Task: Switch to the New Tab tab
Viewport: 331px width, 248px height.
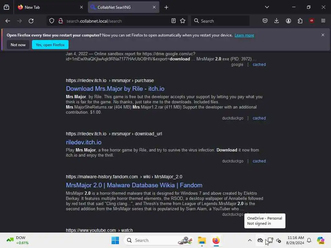Action: pos(50,7)
